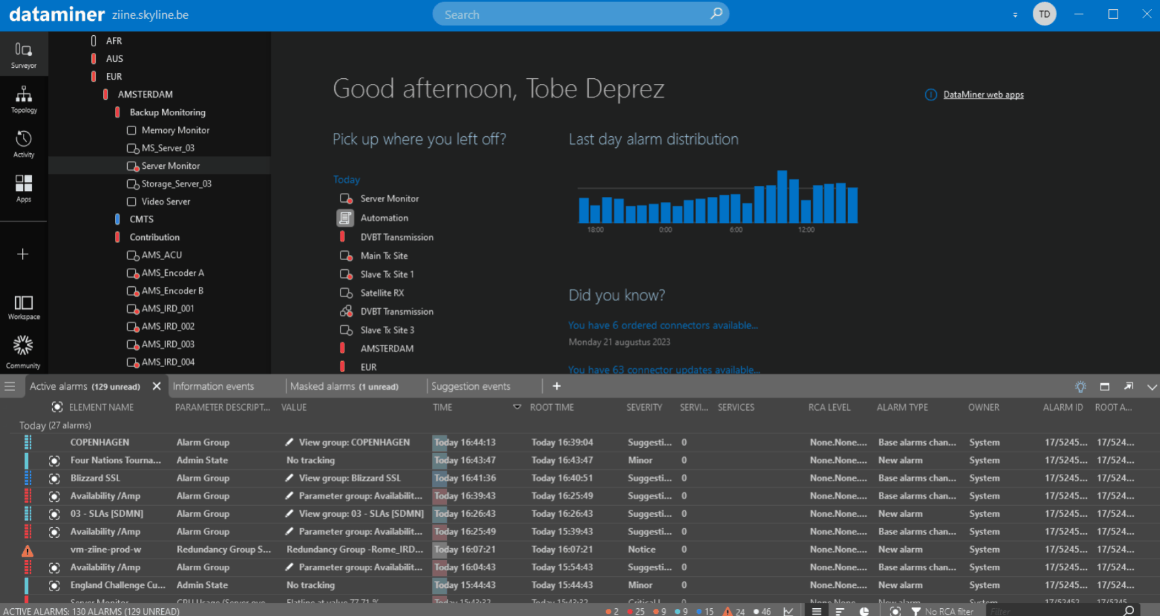Click the pie chart report icon in status bar

pyautogui.click(x=864, y=611)
